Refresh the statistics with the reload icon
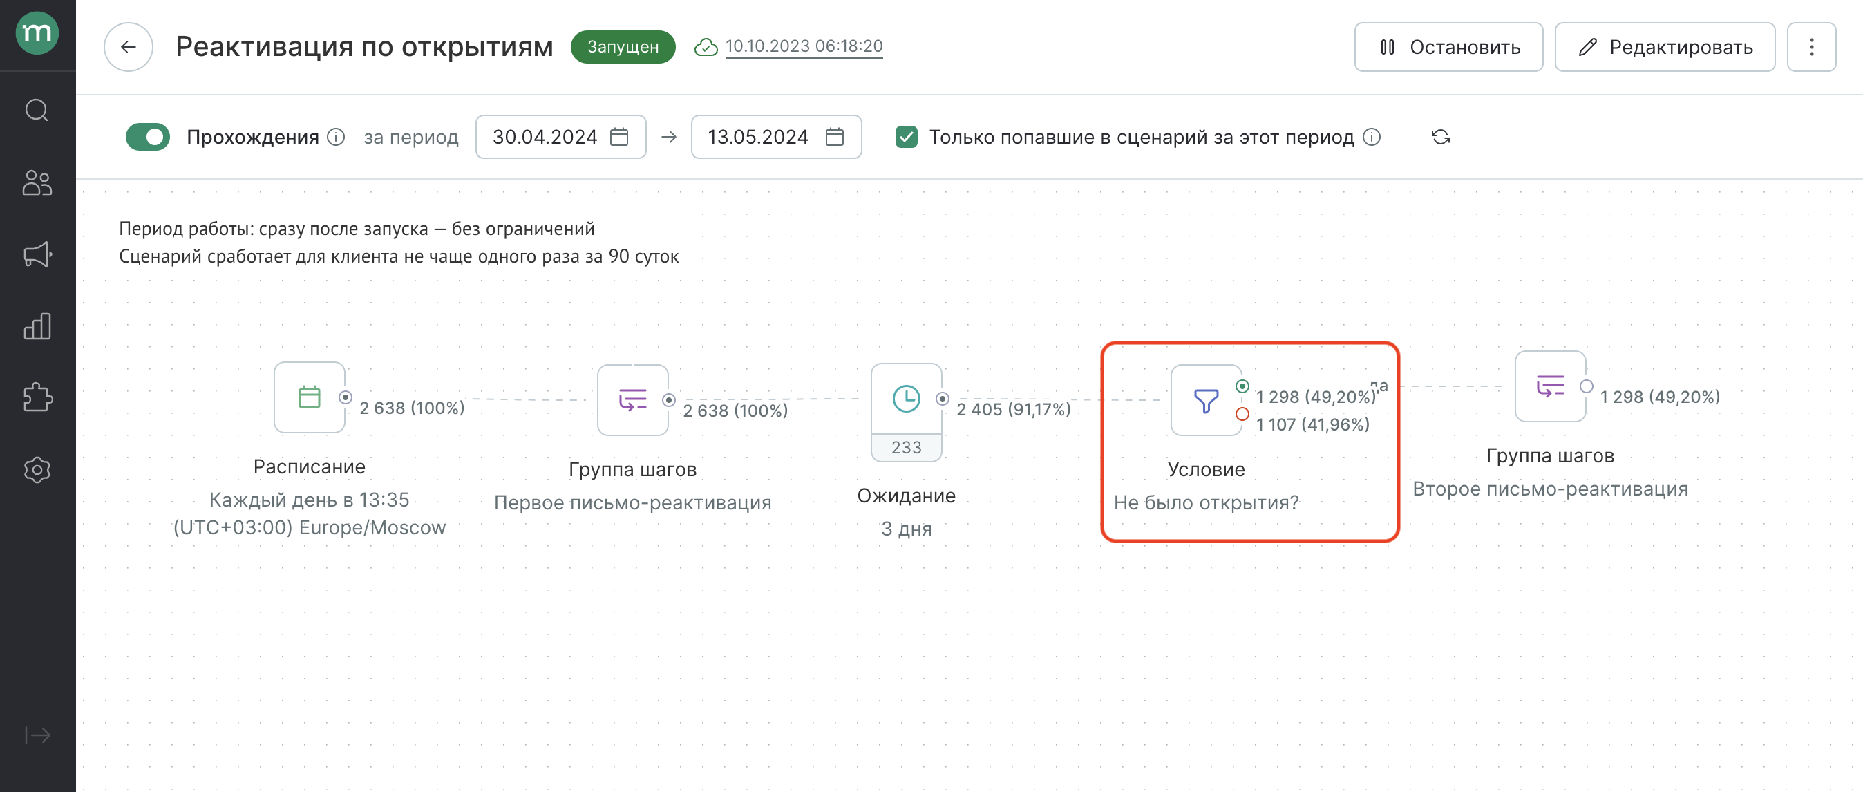 (1441, 137)
